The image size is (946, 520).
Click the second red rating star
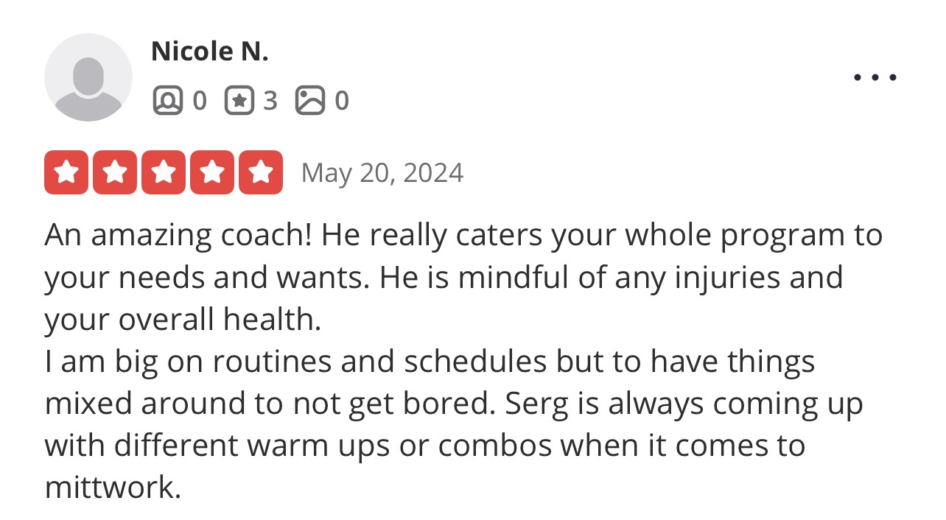115,172
